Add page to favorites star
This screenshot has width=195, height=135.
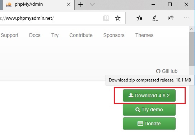118,18
